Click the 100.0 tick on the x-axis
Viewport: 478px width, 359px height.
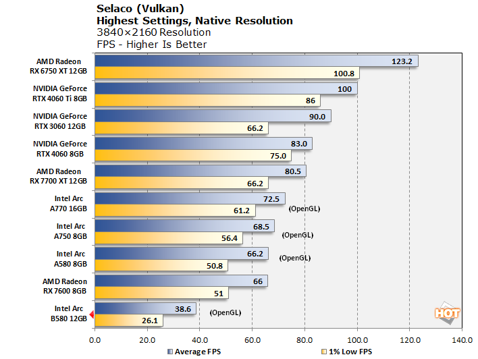(x=357, y=340)
